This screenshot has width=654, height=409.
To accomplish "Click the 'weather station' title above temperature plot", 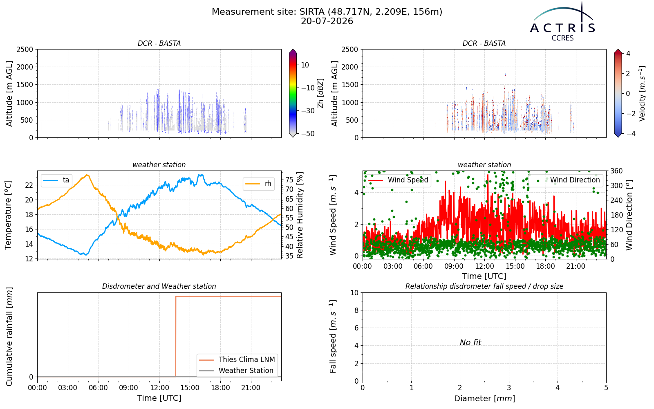I will (159, 165).
